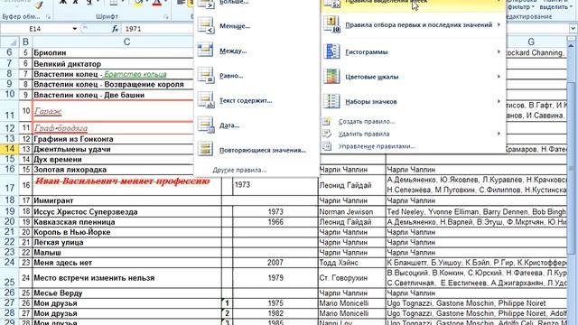Open the Удалить правила submenu
578x325 pixels.
(413, 134)
